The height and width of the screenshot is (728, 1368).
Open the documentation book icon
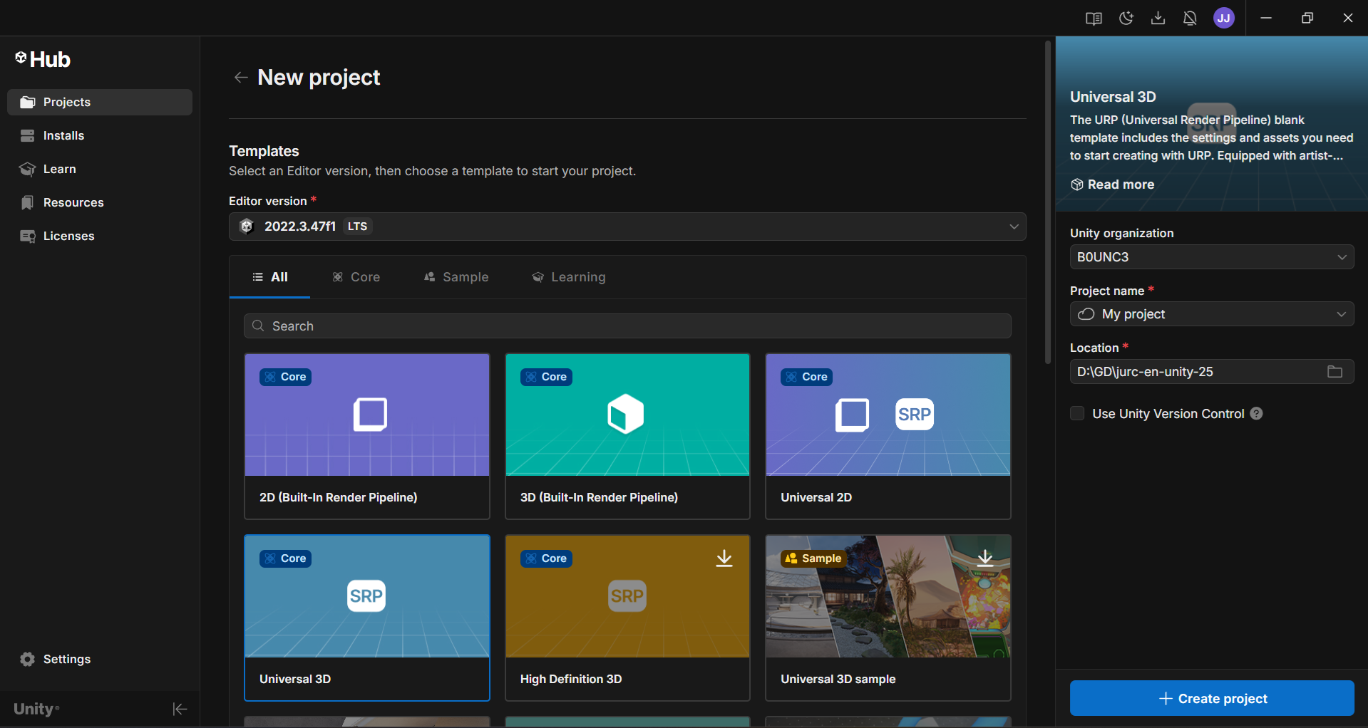tap(1094, 18)
